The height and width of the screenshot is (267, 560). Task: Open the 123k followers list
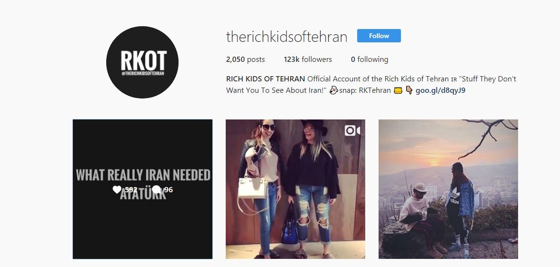pos(308,59)
